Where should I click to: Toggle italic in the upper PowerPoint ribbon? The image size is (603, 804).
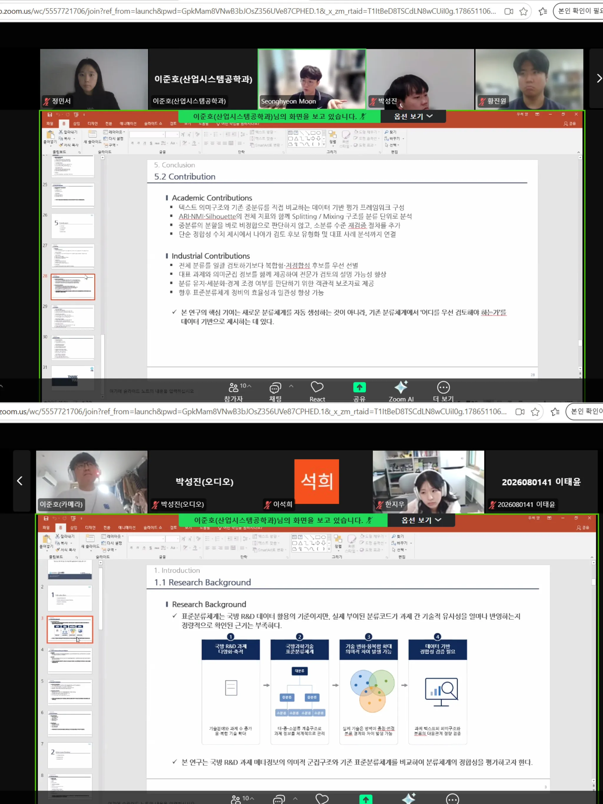tap(138, 143)
